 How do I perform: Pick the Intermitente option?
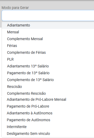point(48,127)
